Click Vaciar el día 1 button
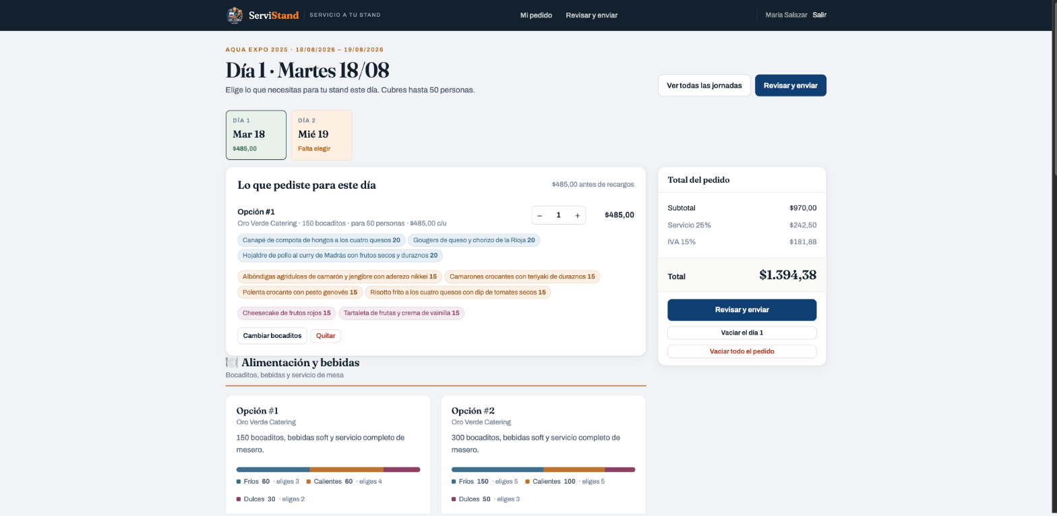The width and height of the screenshot is (1057, 516). (x=742, y=333)
